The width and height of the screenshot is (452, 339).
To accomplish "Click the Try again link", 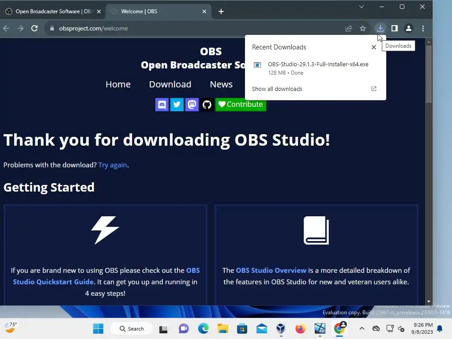I will point(113,165).
